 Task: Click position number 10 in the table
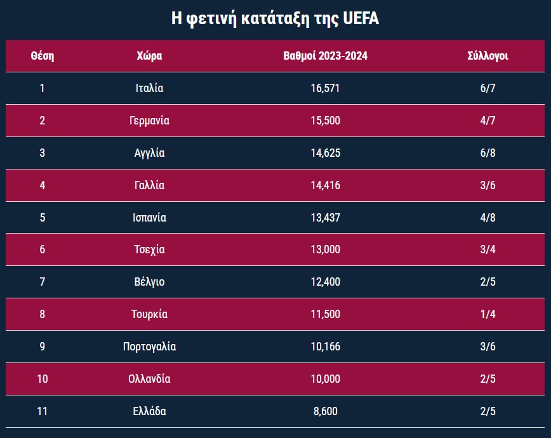(43, 379)
